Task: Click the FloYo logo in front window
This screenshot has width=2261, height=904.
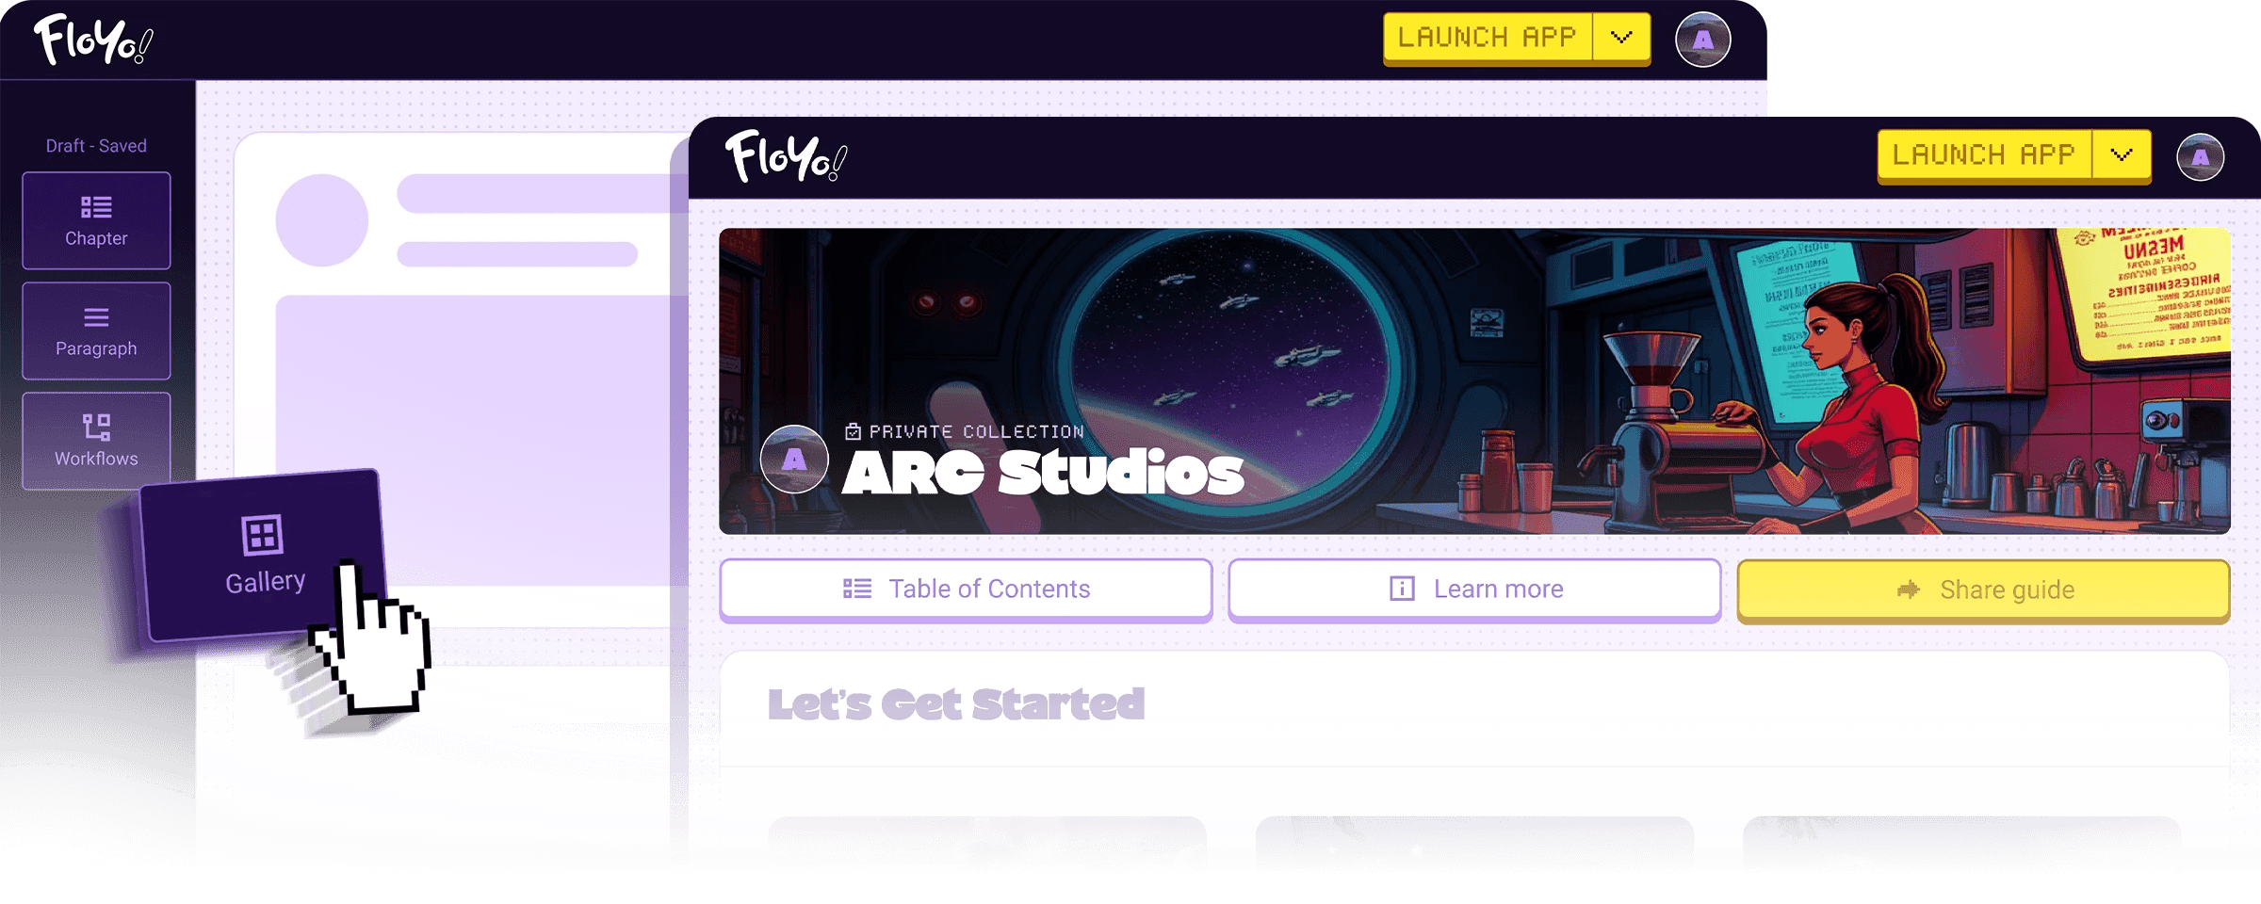Action: pyautogui.click(x=786, y=156)
